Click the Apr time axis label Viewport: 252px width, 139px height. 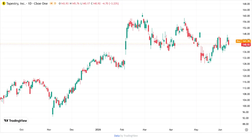point(171,130)
